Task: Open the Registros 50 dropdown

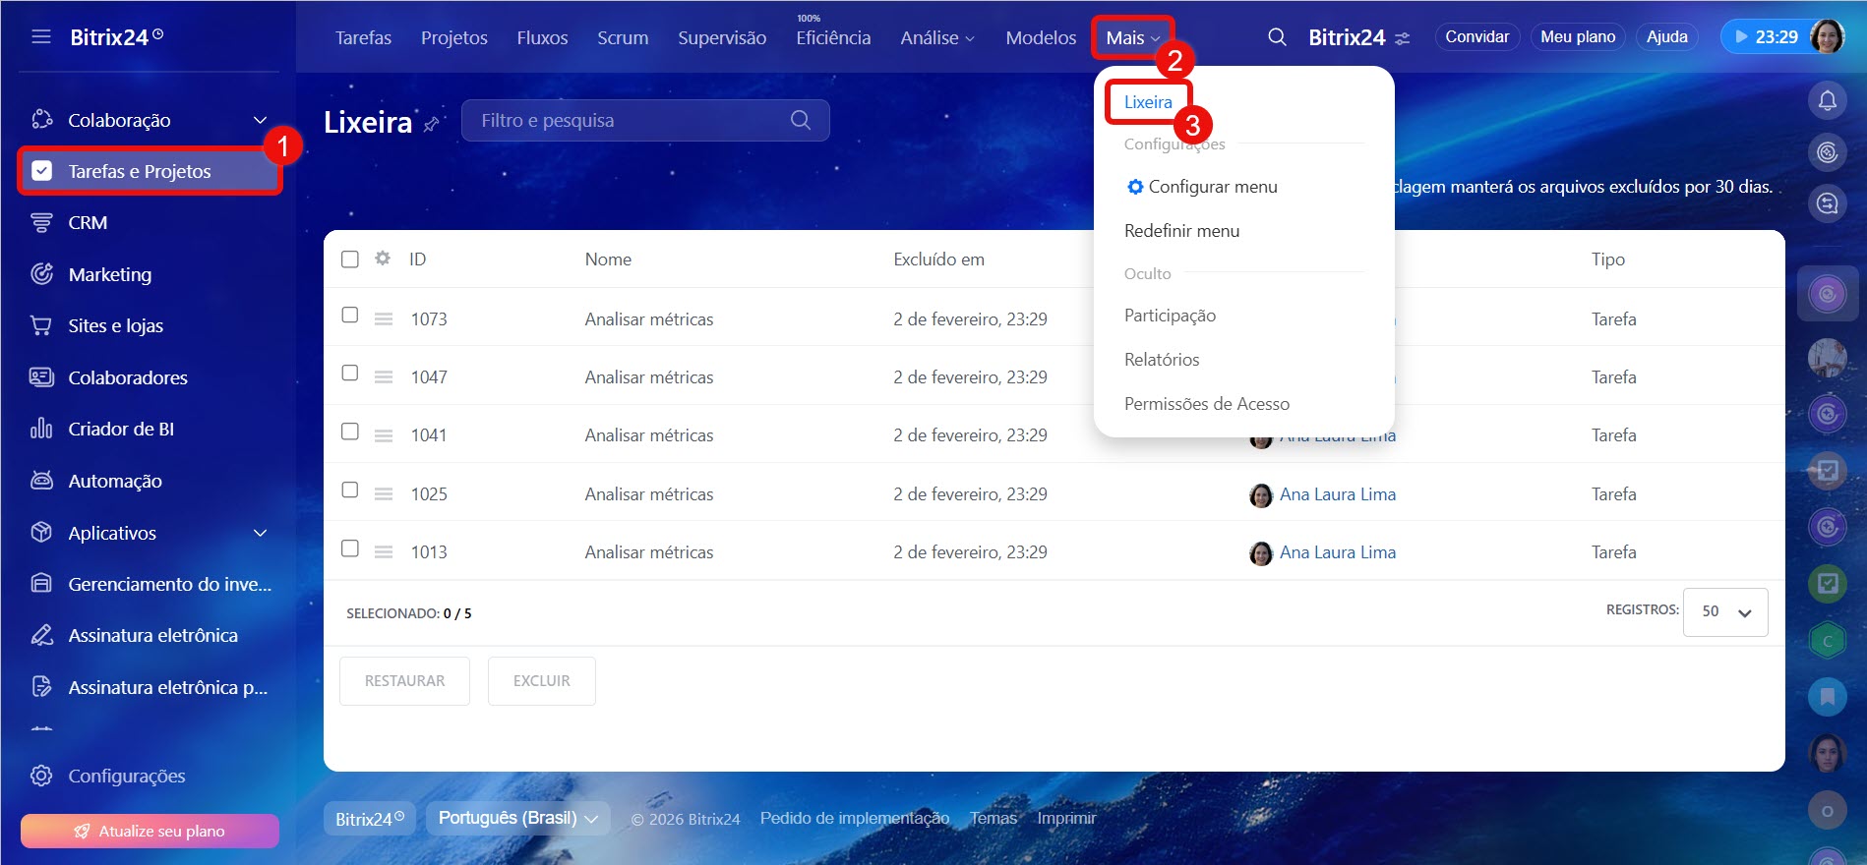Action: click(x=1725, y=611)
